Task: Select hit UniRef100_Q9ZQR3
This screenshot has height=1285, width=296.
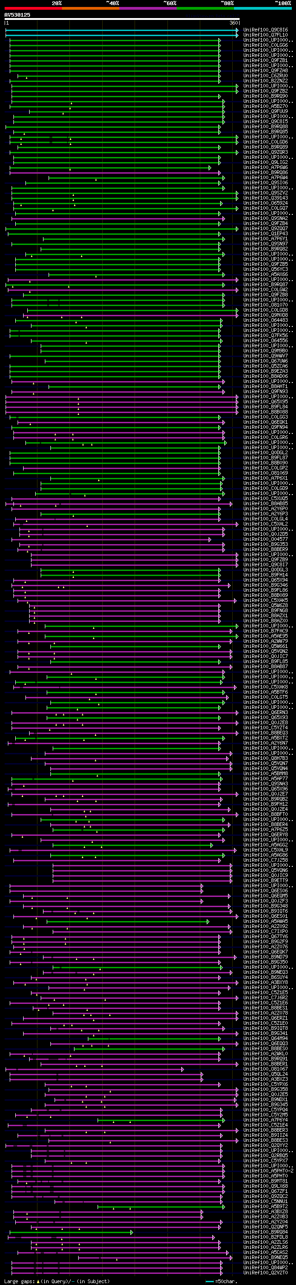Action: tap(265, 152)
